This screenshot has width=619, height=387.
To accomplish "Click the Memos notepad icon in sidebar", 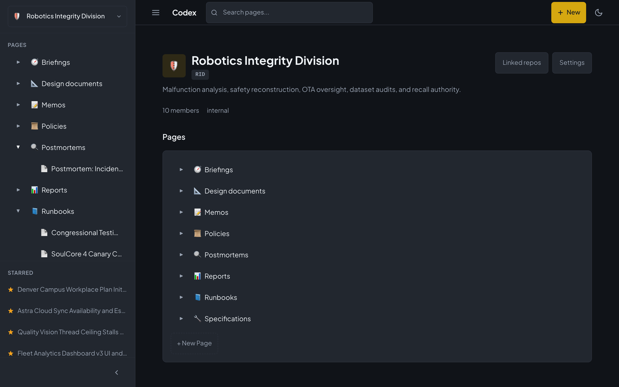I will point(34,104).
